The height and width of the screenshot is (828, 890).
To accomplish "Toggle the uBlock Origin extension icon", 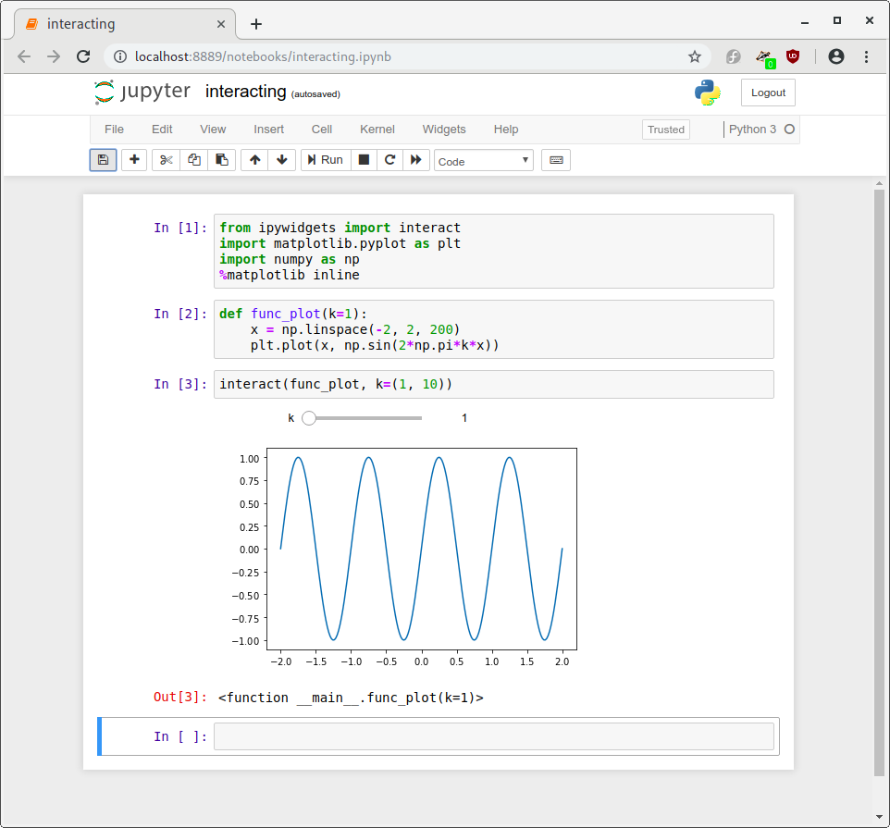I will point(793,56).
